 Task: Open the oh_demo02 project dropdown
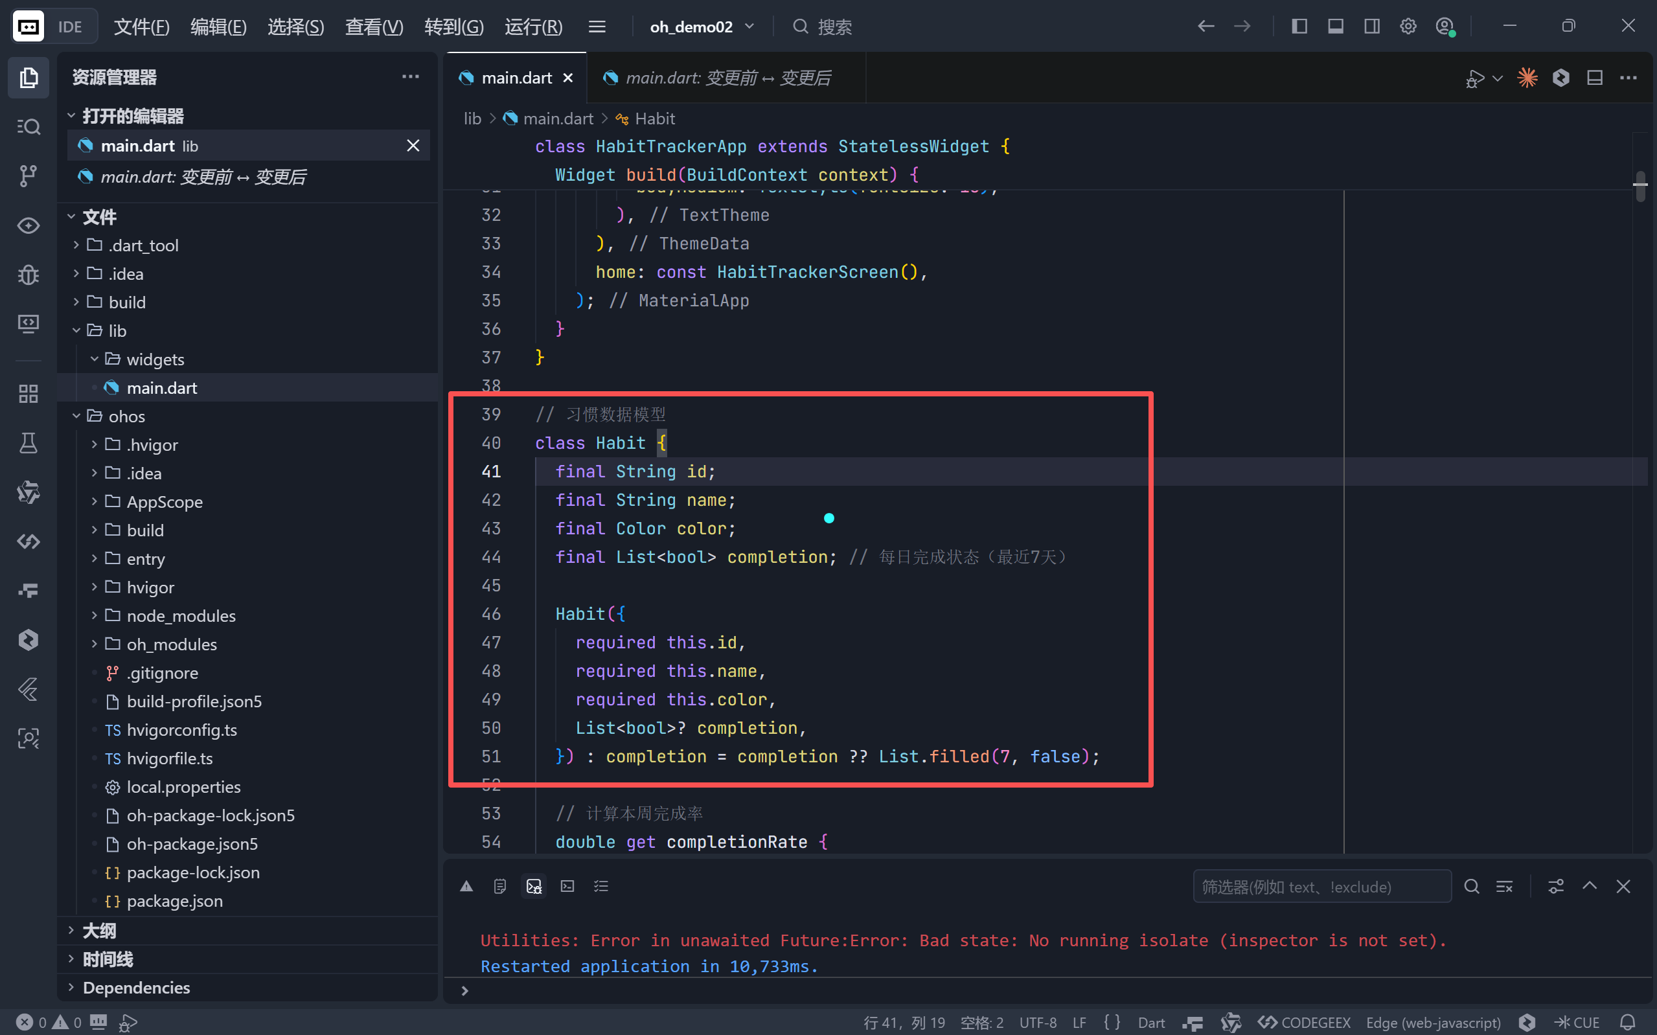coord(702,27)
